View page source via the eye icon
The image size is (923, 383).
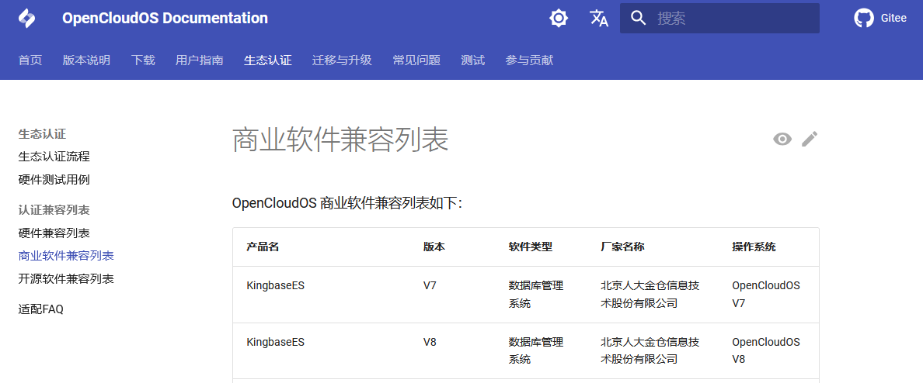click(x=782, y=139)
